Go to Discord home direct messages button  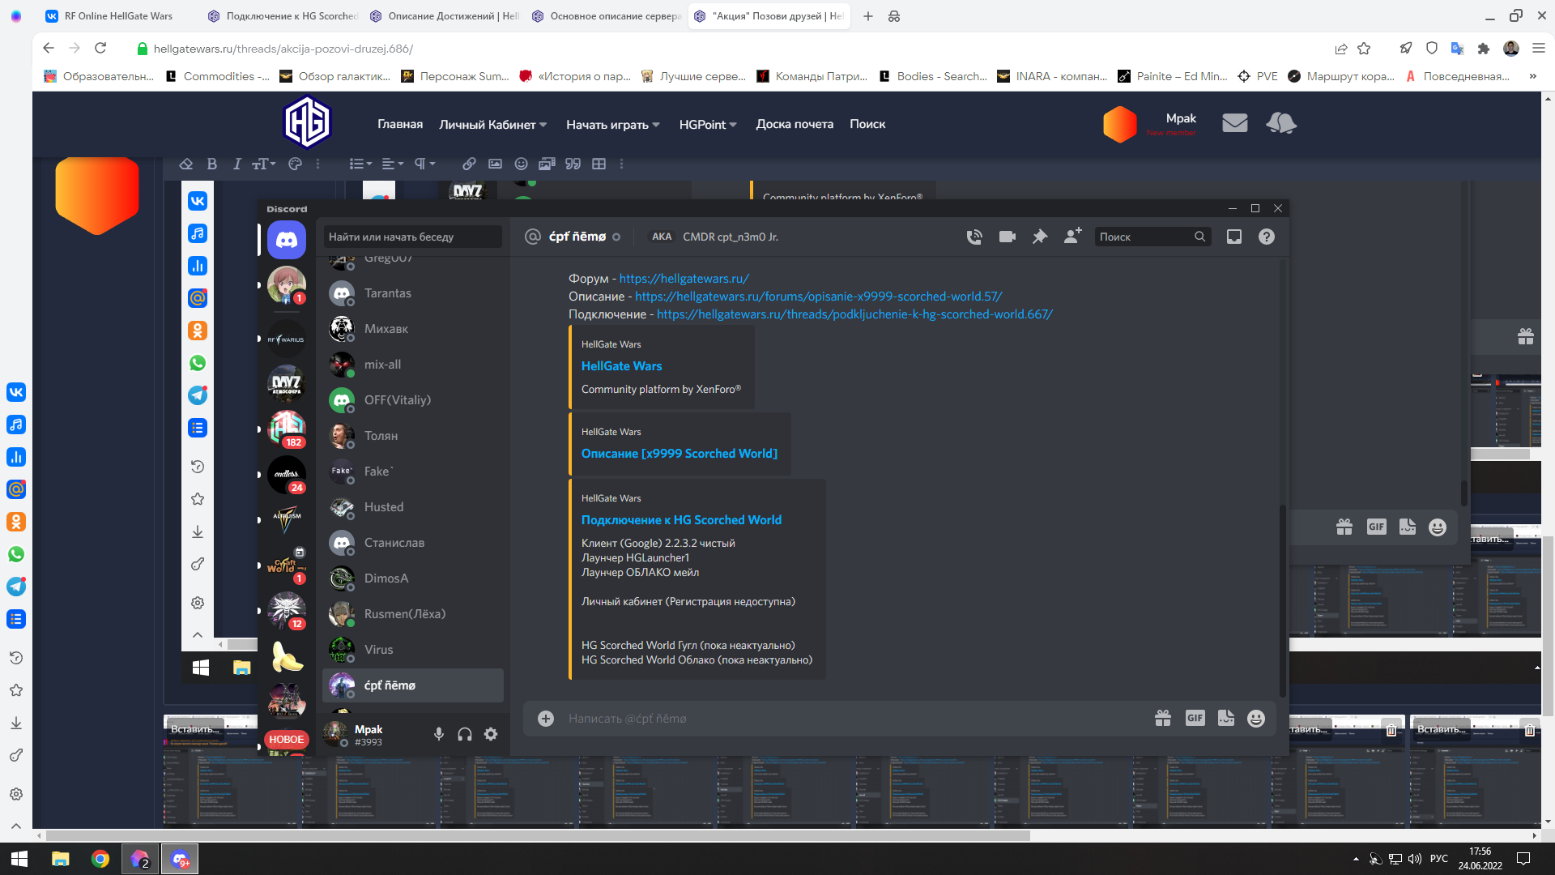click(x=287, y=240)
